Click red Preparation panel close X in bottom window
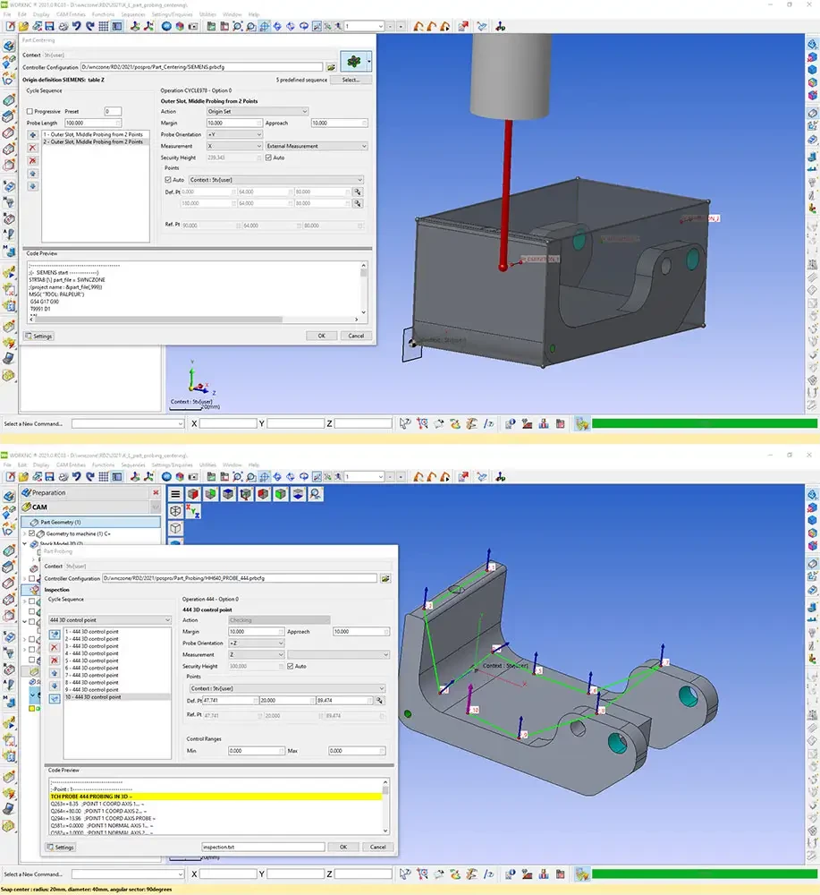The width and height of the screenshot is (820, 895). coord(156,492)
